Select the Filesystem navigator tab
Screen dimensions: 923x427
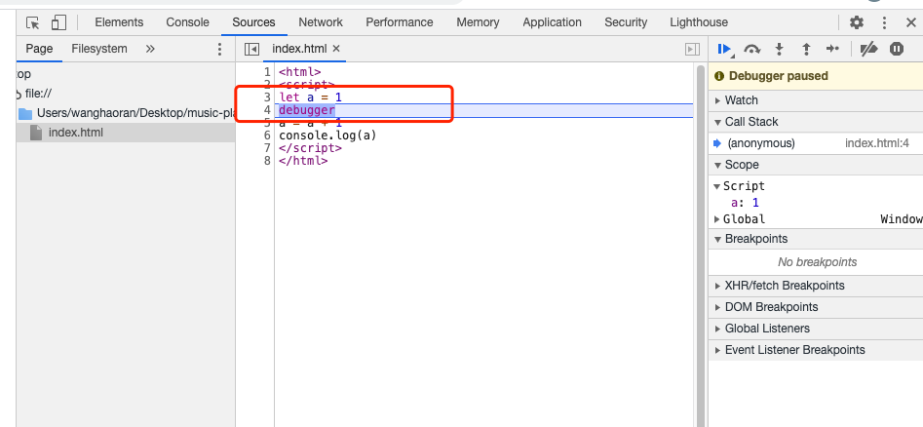tap(98, 49)
